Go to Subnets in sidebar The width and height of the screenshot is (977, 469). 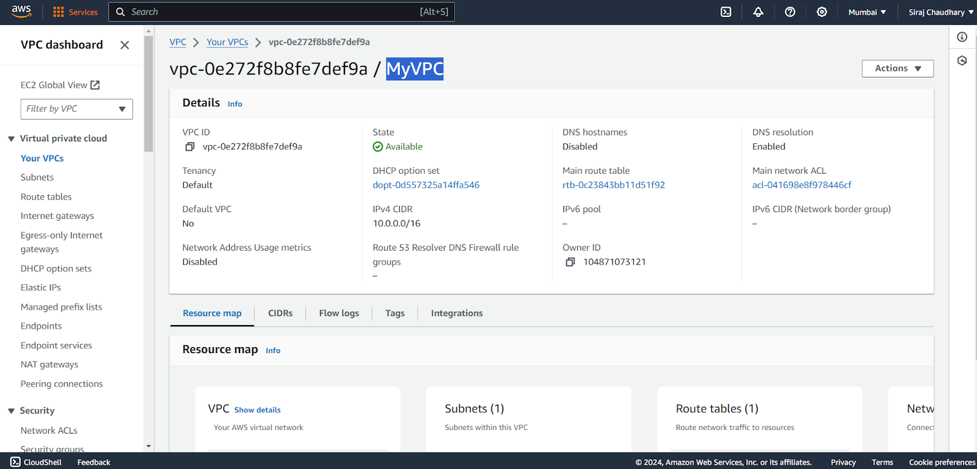[x=37, y=177]
